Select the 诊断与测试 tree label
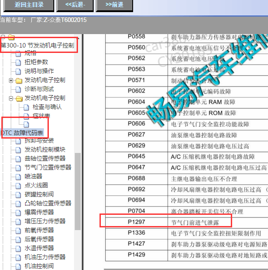Image resolution: width=268 pixels, height=270 pixels. point(39,89)
